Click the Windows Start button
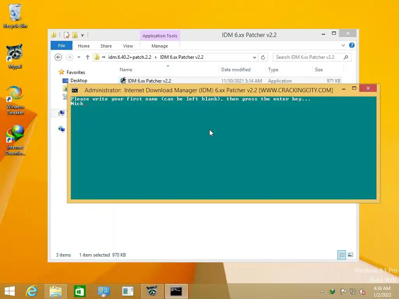The image size is (399, 299). (10, 291)
